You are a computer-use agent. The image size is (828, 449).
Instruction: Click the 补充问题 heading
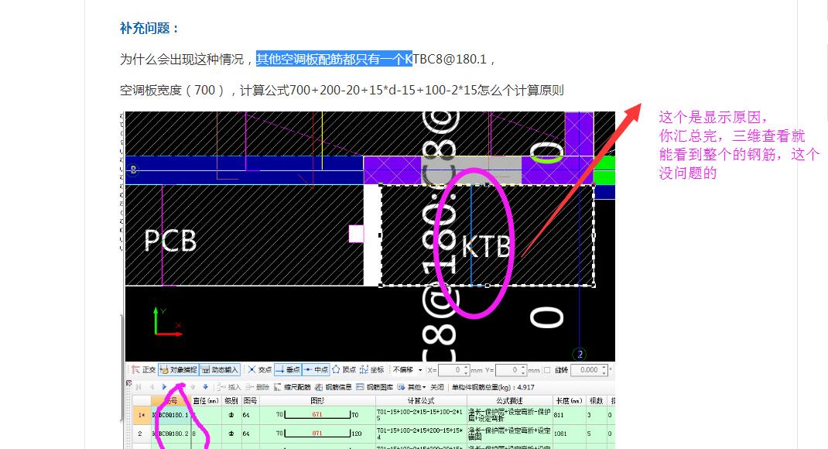pyautogui.click(x=149, y=28)
